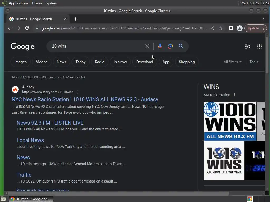Open more options for WINS panel
Screen dimensions: 270x202
234,95
